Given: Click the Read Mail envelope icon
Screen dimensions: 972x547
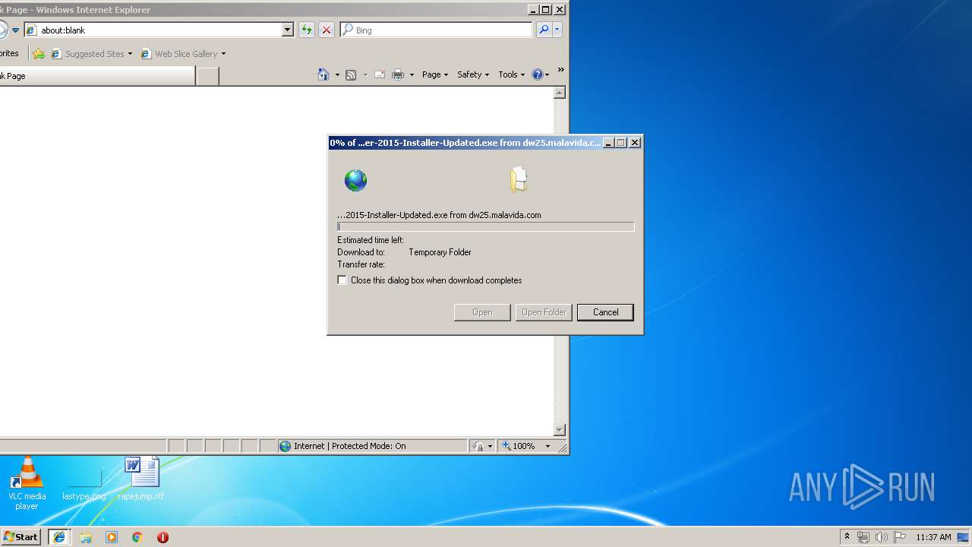Looking at the screenshot, I should pos(379,74).
